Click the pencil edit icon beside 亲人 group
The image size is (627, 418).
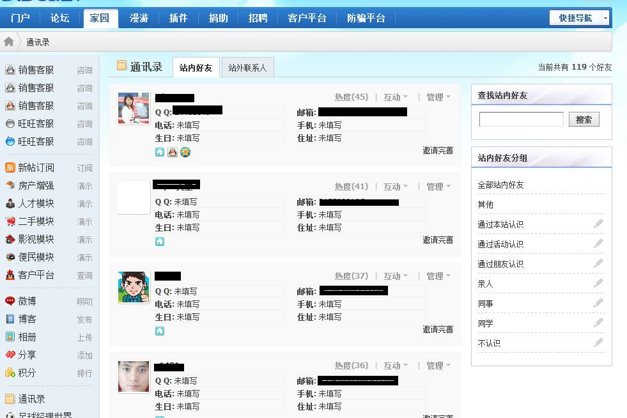coord(598,282)
